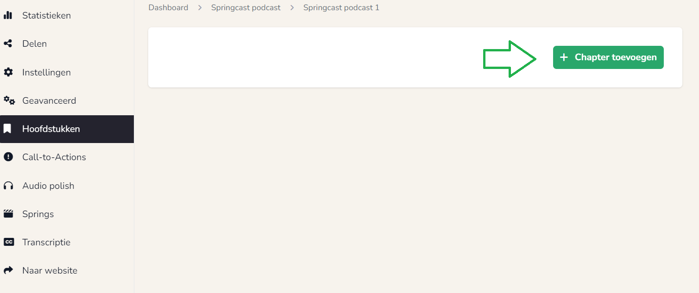The image size is (699, 293).
Task: Select the Springcast podcast 1 breadcrumb
Action: [x=341, y=7]
